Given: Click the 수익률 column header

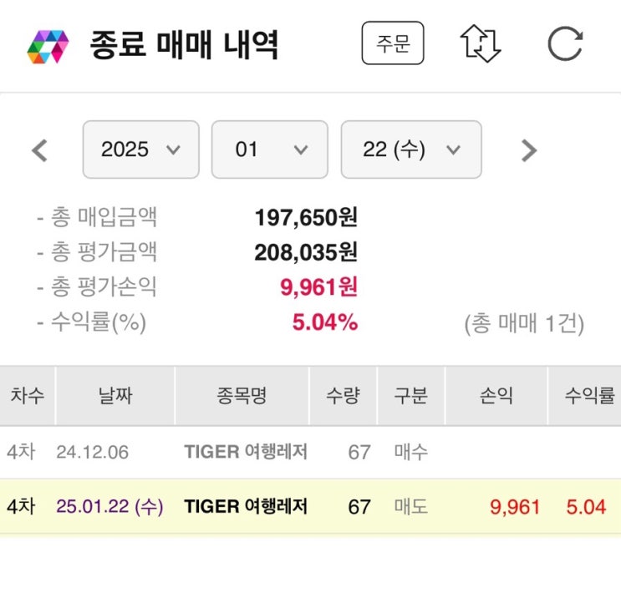Looking at the screenshot, I should tap(589, 396).
